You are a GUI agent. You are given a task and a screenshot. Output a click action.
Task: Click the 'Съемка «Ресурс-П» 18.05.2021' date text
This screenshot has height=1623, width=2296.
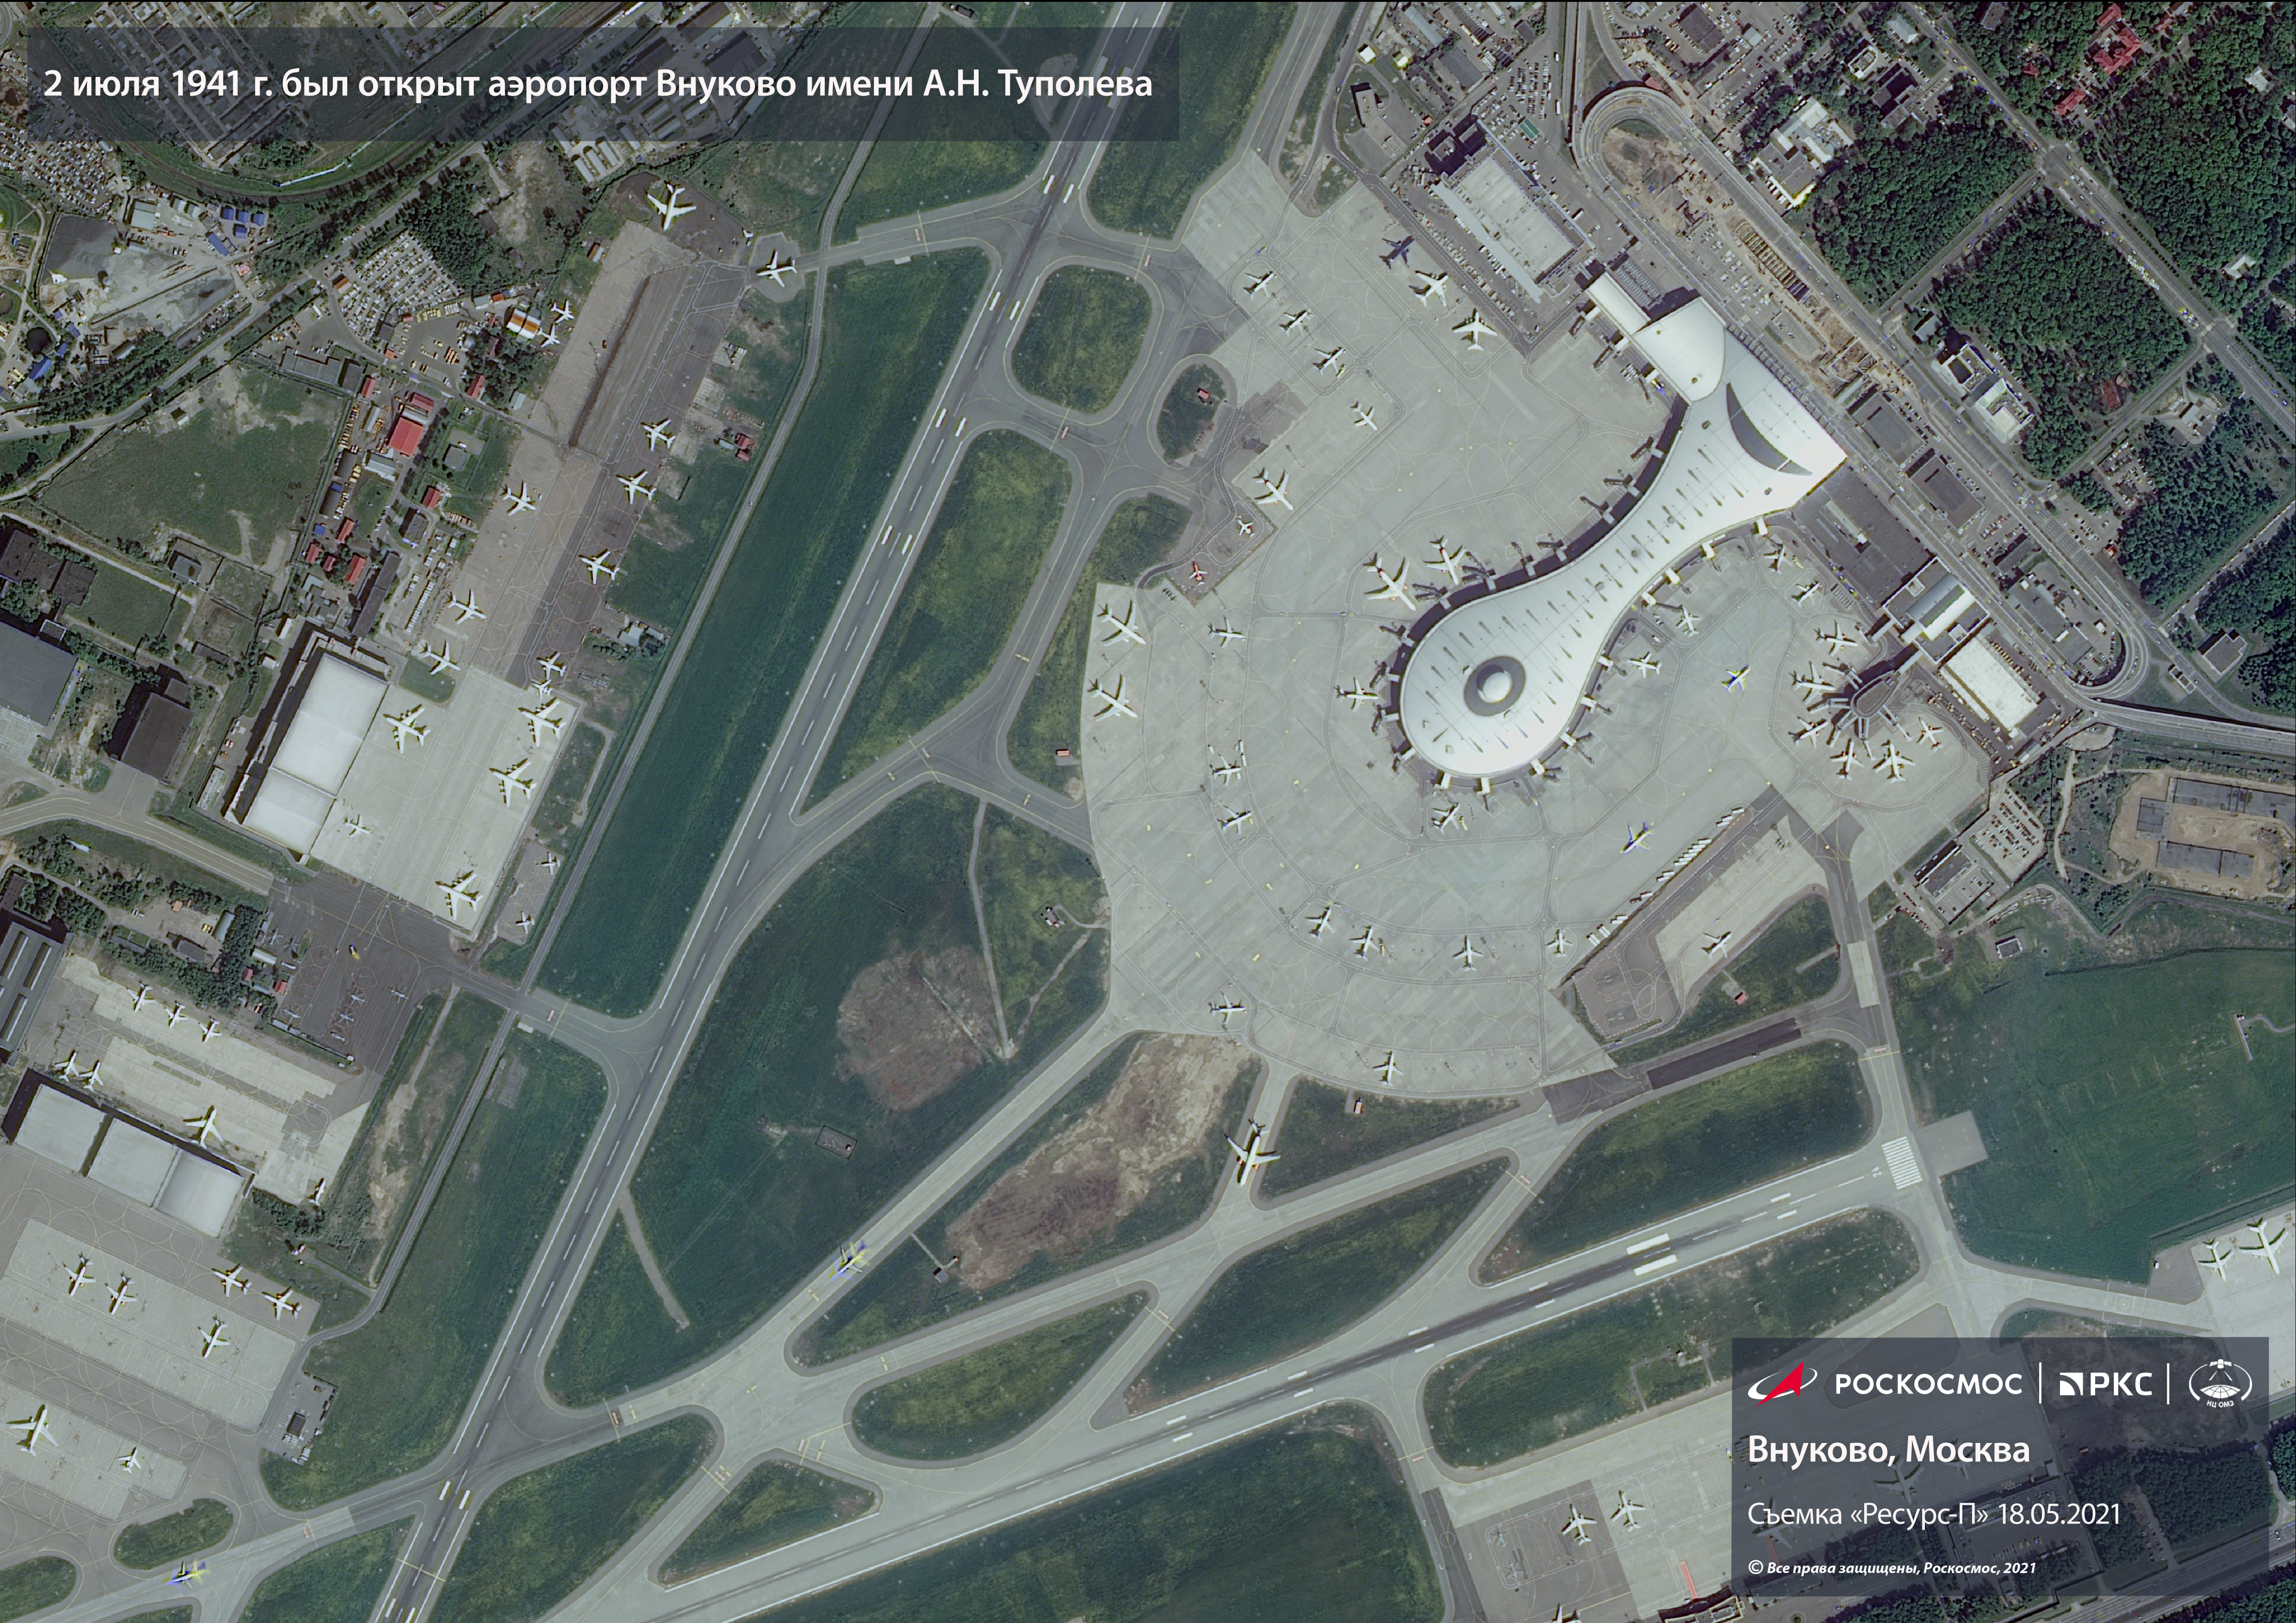1933,1513
